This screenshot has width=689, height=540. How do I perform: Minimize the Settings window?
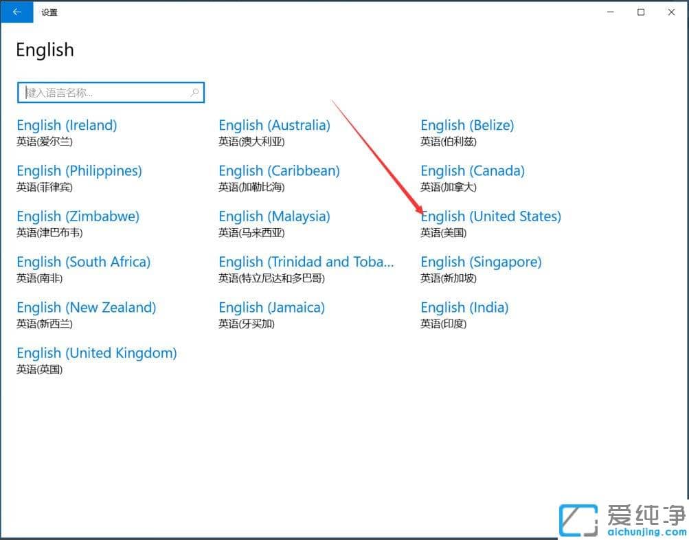(610, 12)
